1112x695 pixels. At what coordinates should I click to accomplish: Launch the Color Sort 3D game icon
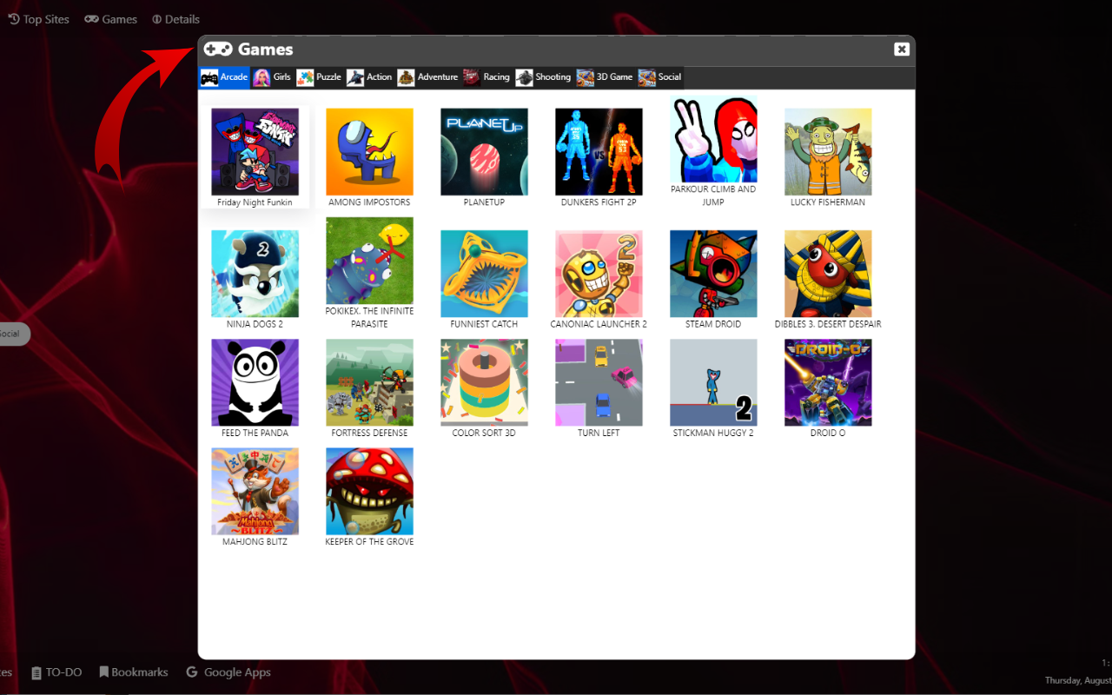point(484,382)
